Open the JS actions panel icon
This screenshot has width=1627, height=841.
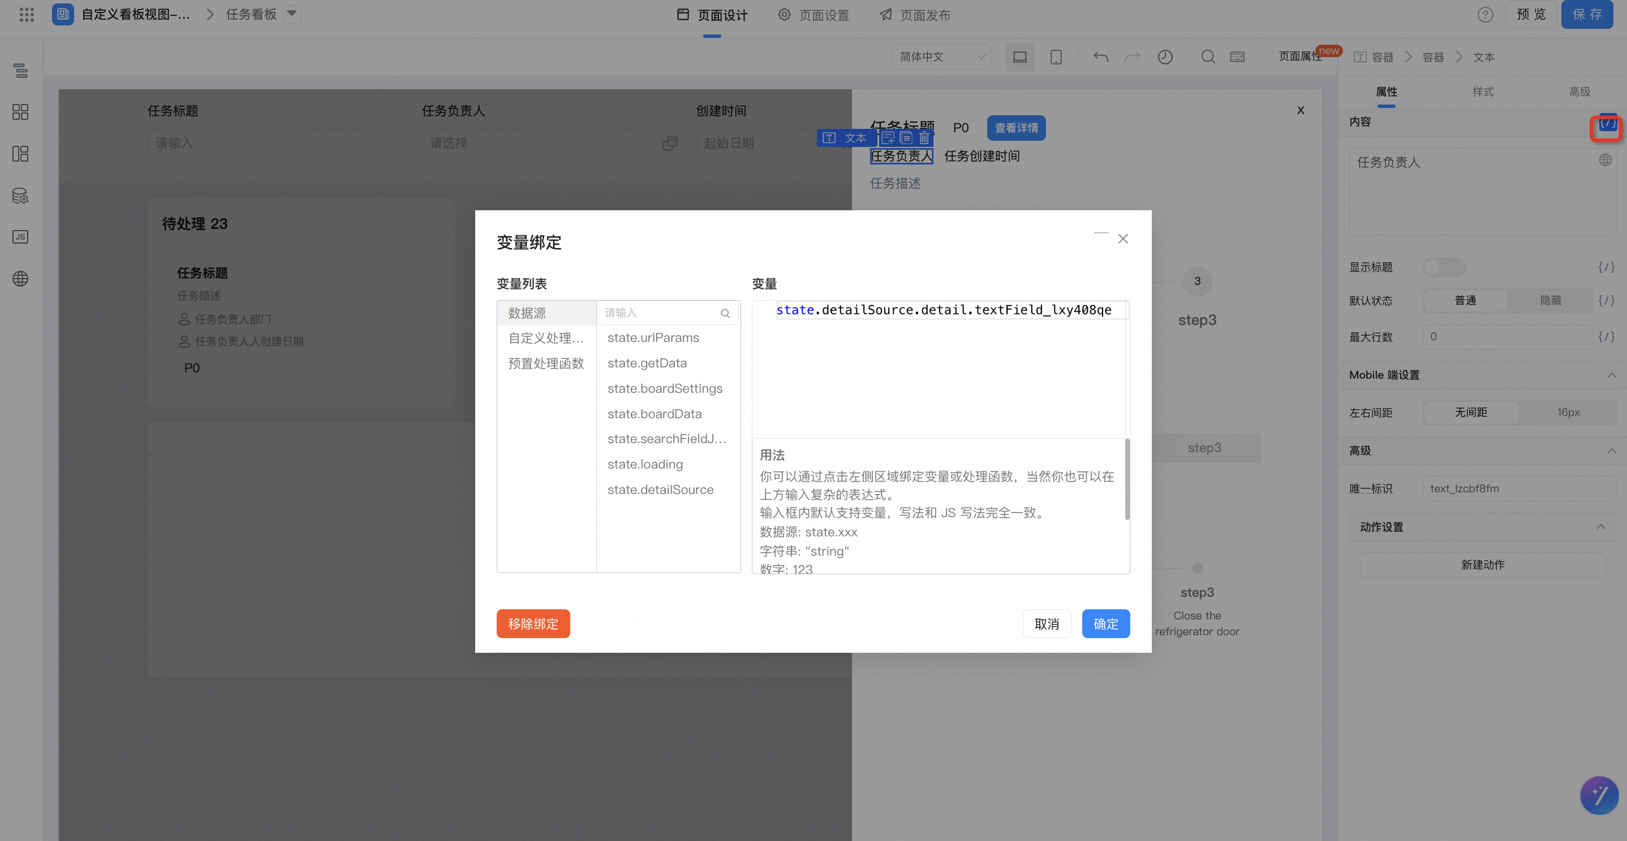point(20,237)
